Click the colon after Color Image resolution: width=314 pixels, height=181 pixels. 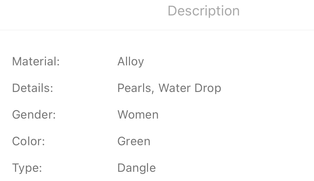43,142
